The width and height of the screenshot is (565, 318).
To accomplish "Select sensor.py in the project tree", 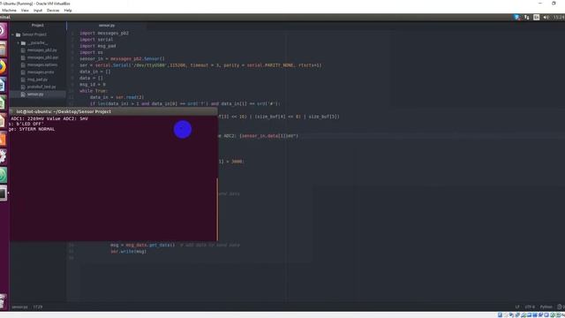I will coord(35,95).
